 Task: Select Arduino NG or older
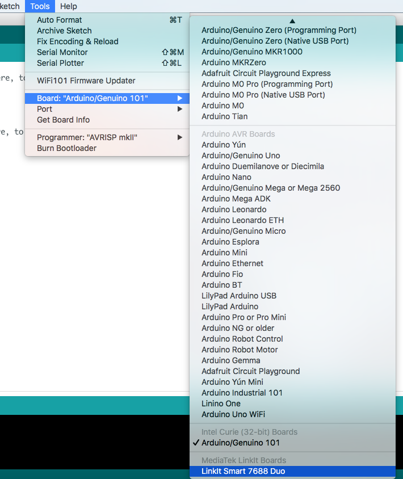point(292,329)
